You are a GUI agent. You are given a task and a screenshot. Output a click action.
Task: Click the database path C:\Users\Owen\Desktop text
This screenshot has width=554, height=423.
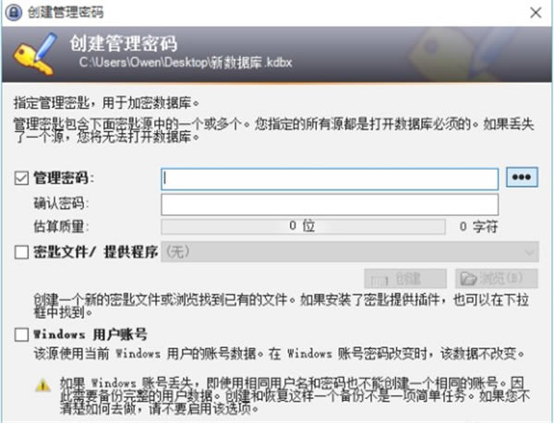(186, 63)
